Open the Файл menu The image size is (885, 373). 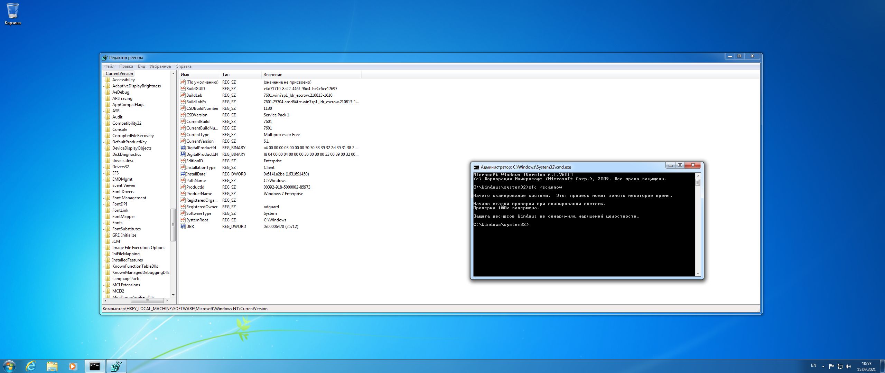pos(109,66)
